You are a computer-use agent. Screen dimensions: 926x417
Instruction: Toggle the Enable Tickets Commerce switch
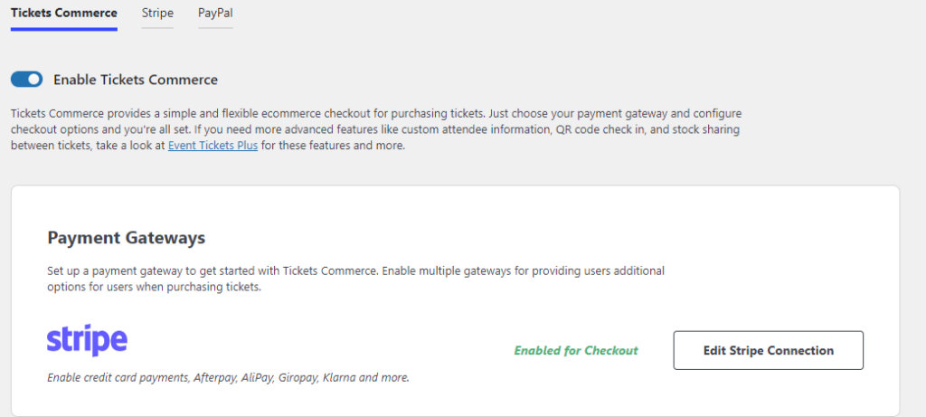[x=26, y=80]
